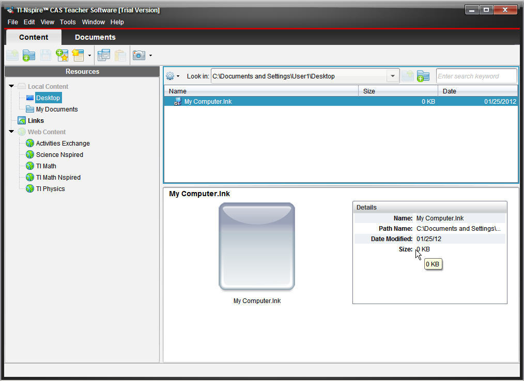Click the TI-Nspire application icon in the title bar
524x381 pixels.
click(10, 10)
